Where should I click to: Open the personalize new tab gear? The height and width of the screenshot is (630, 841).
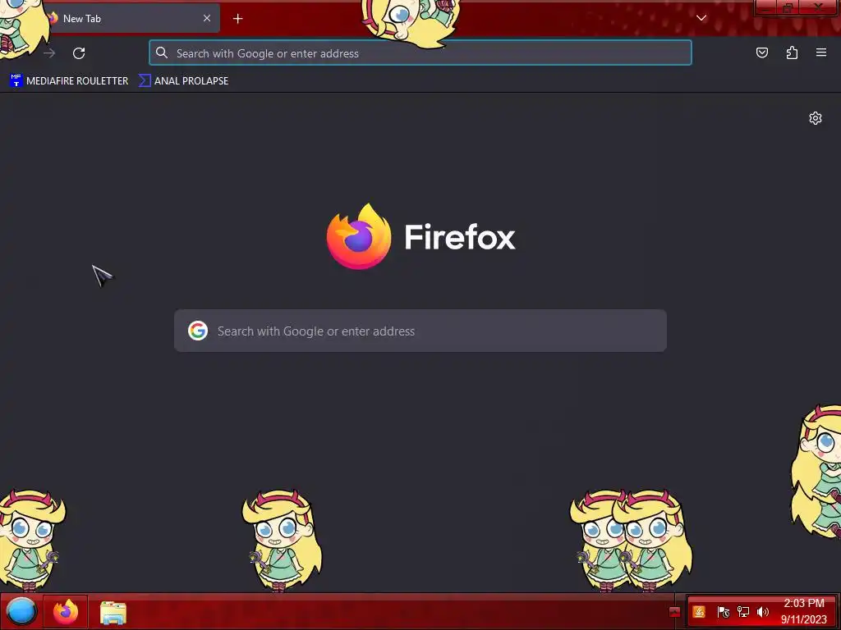[816, 118]
